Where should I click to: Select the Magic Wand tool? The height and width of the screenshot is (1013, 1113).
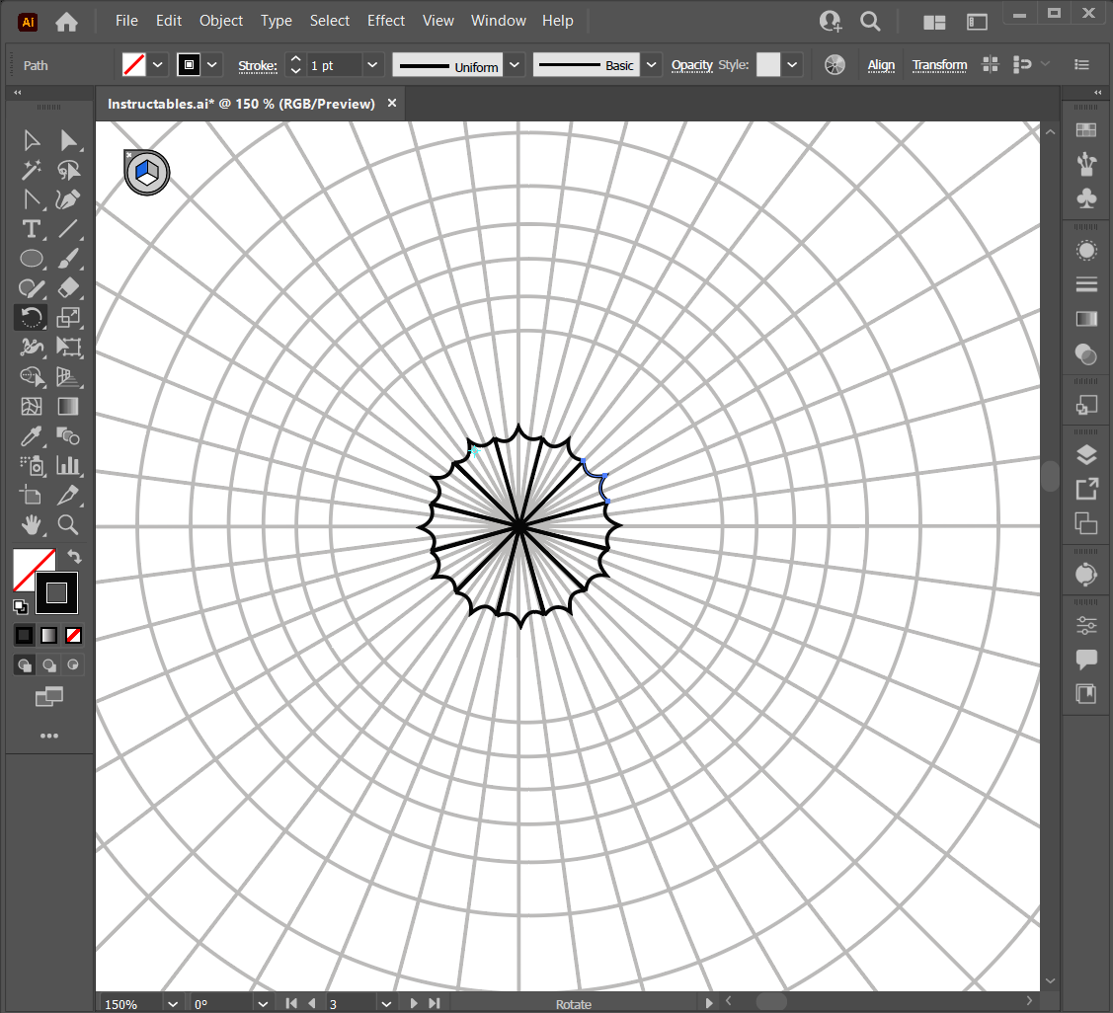click(32, 170)
